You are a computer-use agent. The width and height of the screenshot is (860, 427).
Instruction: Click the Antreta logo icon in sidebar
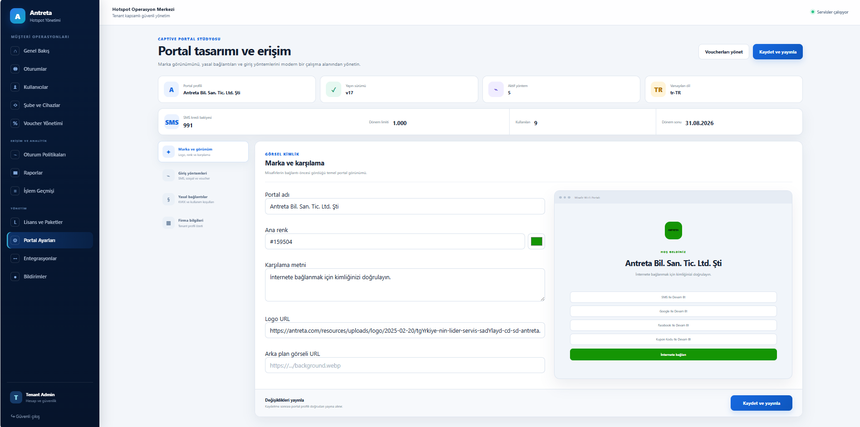[x=18, y=16]
